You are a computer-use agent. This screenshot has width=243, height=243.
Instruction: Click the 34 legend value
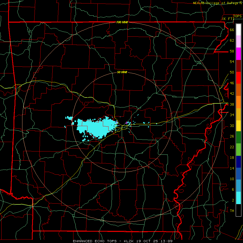[232, 115]
